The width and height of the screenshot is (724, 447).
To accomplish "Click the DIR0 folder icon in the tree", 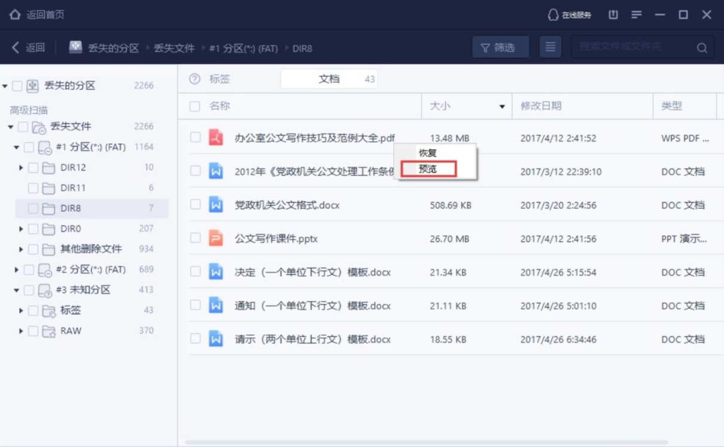I will (49, 229).
